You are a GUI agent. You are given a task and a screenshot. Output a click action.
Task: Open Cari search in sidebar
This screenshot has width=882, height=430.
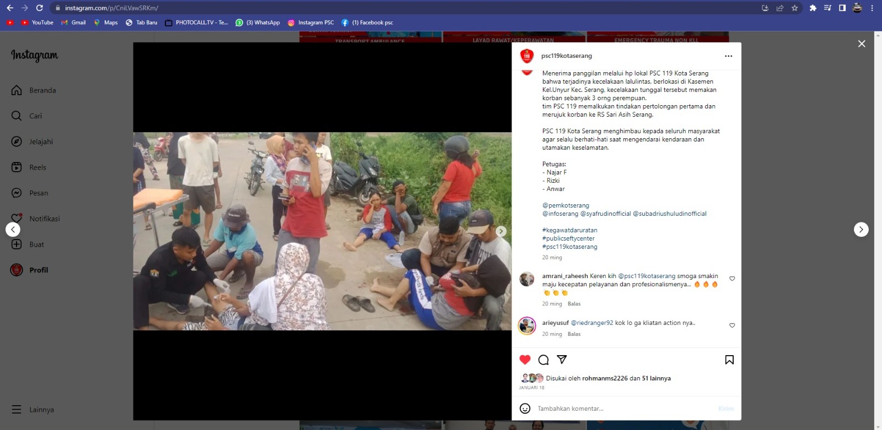coord(26,116)
